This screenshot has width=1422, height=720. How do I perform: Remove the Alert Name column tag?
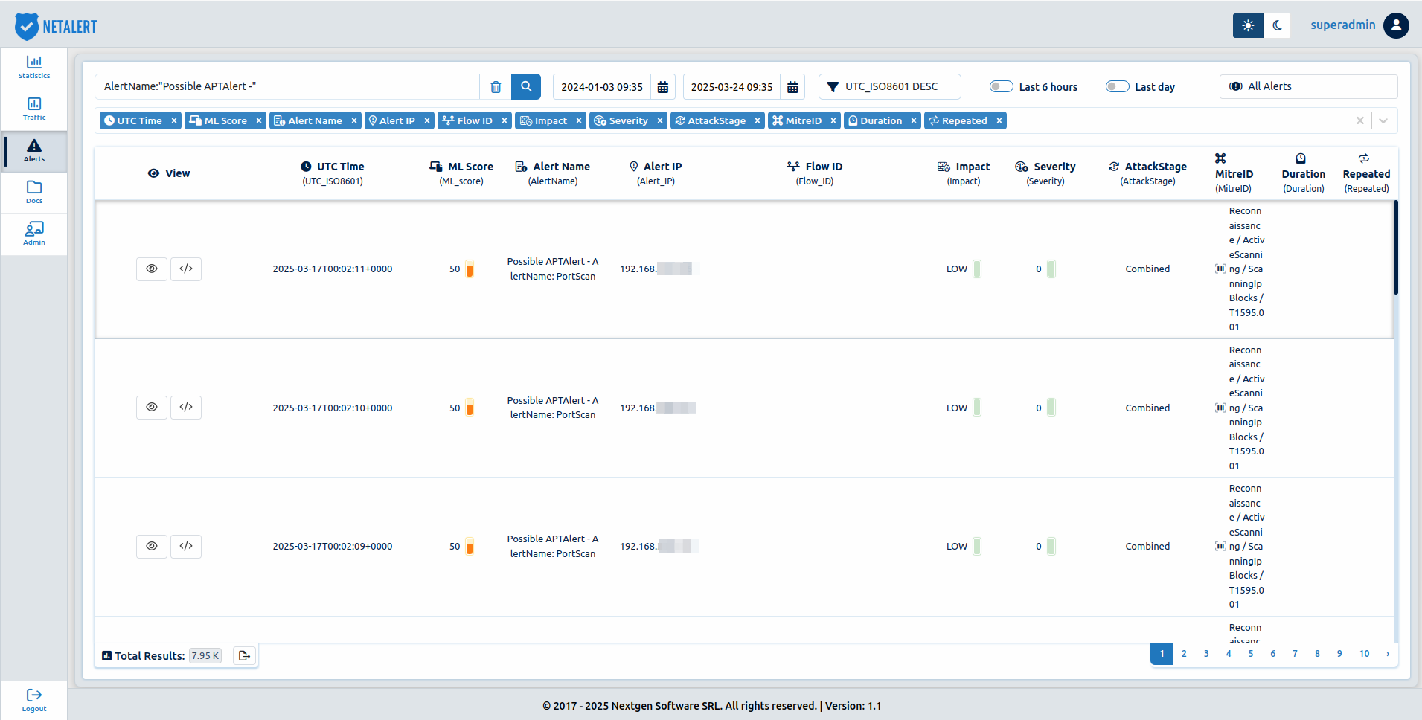(354, 120)
